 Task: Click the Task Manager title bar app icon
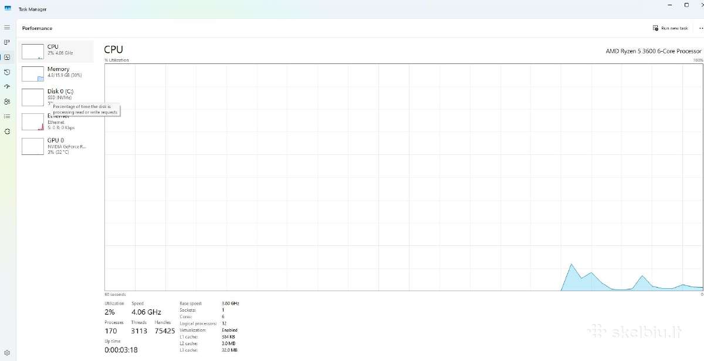8,9
